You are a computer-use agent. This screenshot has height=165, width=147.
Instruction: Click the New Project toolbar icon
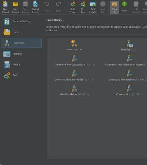coord(6,7)
